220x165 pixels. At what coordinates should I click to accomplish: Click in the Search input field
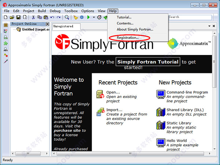click(x=190, y=17)
